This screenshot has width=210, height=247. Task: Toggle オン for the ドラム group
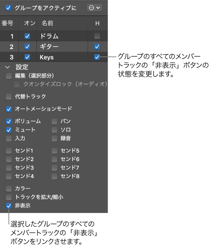click(27, 36)
